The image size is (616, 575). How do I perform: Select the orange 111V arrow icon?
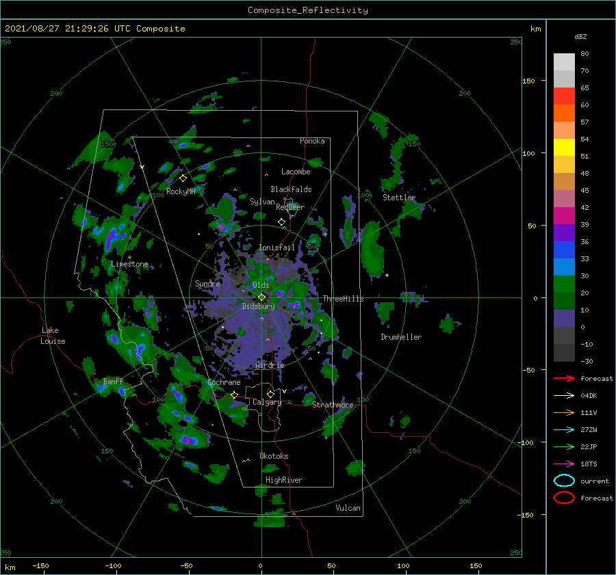tap(564, 412)
